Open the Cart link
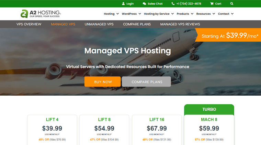This screenshot has width=261, height=145. (218, 4)
